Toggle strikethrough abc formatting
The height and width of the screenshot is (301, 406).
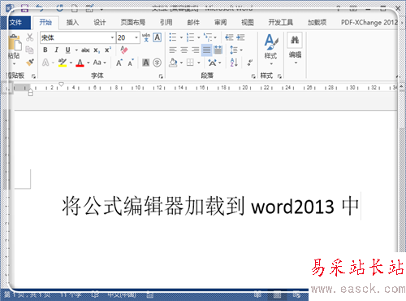coord(85,50)
